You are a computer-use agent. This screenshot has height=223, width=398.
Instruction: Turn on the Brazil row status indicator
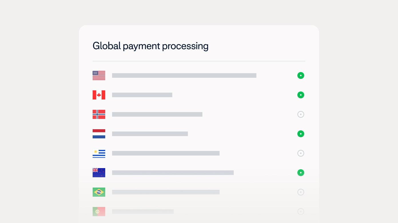pos(301,192)
